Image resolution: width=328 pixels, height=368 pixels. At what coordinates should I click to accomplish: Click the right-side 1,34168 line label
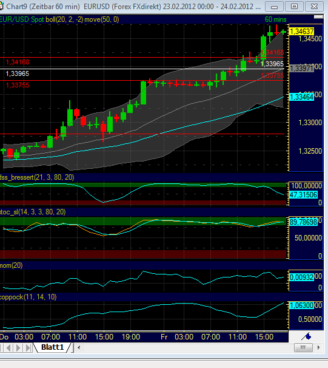coord(272,52)
